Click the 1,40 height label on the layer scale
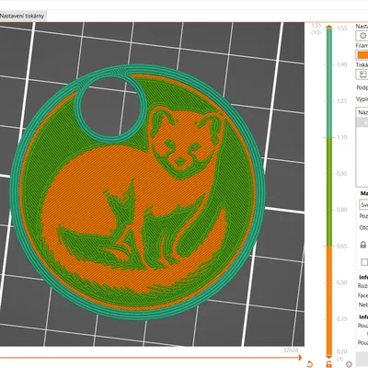The height and width of the screenshot is (368, 368). [341, 64]
